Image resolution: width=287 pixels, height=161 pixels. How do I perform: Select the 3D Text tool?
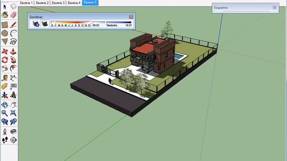(13, 95)
